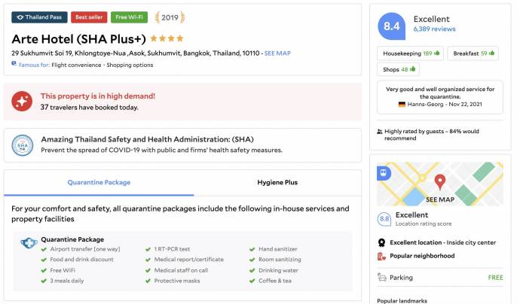This screenshot has width=520, height=304.
Task: Click the Room sanitizing item
Action: (x=280, y=260)
